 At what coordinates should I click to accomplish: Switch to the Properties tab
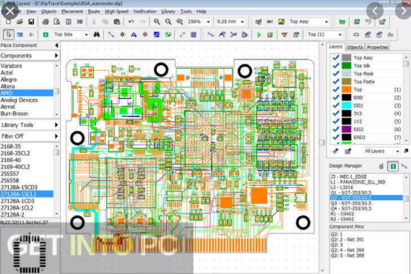click(377, 47)
